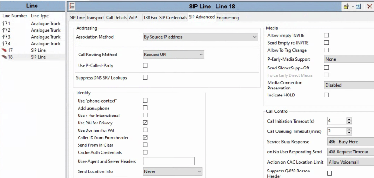374x178 pixels.
Task: Sort by Line Number column header
Action: pyautogui.click(x=15, y=16)
